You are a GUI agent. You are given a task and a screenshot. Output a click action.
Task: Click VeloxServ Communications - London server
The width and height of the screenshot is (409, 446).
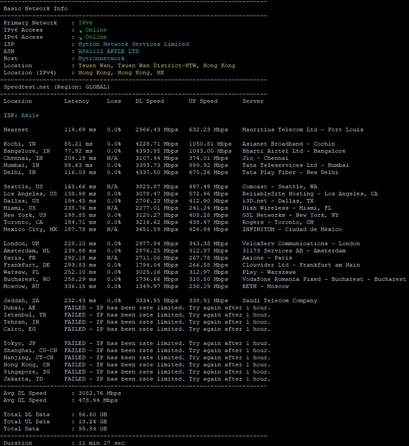click(301, 243)
